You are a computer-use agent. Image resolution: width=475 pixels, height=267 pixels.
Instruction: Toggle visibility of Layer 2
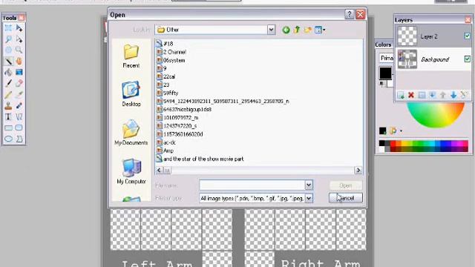(x=467, y=36)
